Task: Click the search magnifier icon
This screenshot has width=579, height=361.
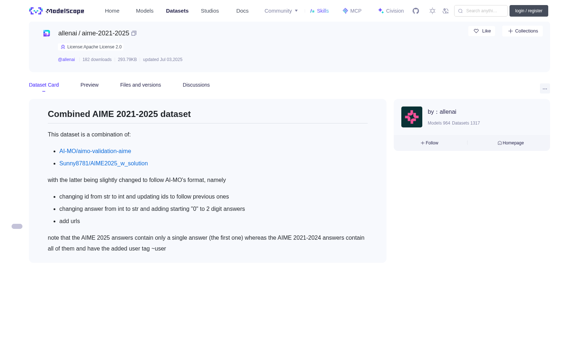Action: pyautogui.click(x=461, y=11)
